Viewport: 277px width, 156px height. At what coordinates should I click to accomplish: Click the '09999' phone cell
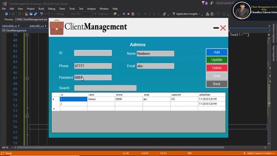tap(129, 99)
